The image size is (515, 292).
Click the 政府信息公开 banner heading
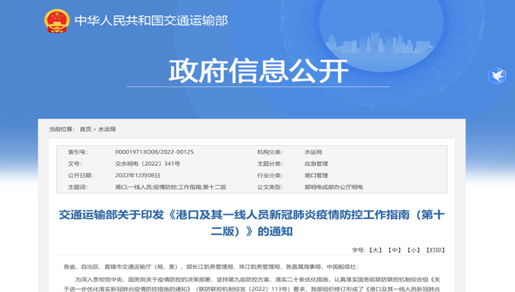click(x=258, y=71)
